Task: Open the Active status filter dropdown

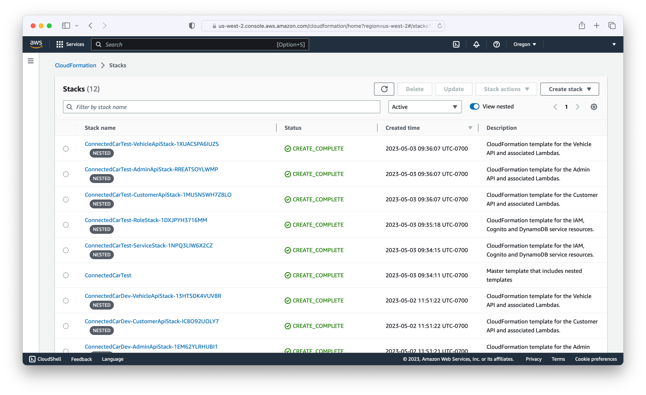Action: (x=425, y=107)
